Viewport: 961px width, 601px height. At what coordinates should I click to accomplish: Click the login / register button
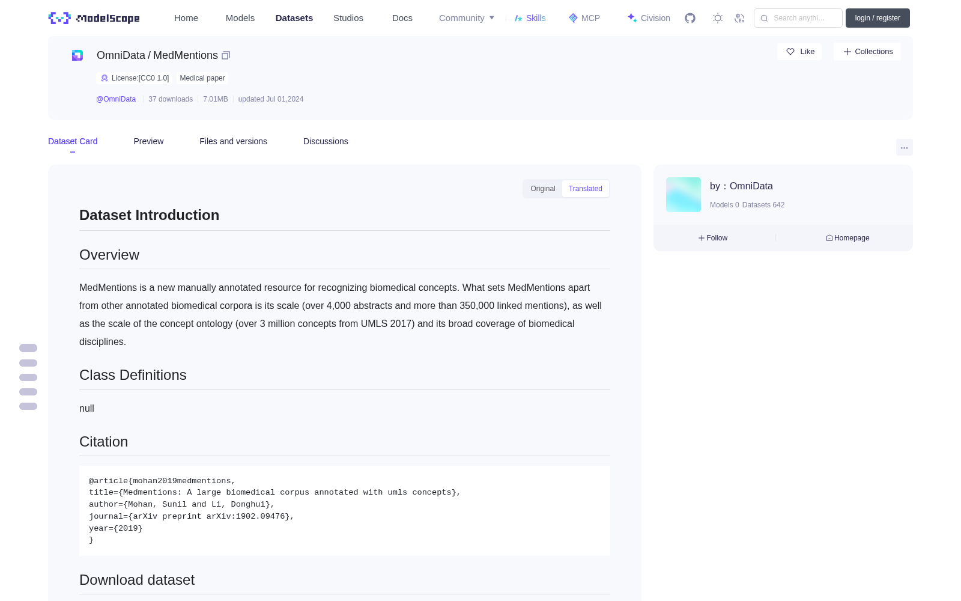[x=878, y=18]
